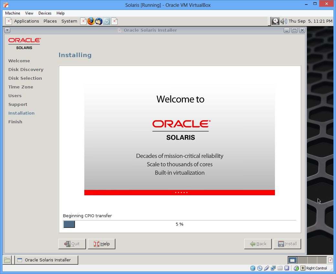Switch to the fourth workspace in the switcher
The height and width of the screenshot is (274, 336).
[322, 260]
